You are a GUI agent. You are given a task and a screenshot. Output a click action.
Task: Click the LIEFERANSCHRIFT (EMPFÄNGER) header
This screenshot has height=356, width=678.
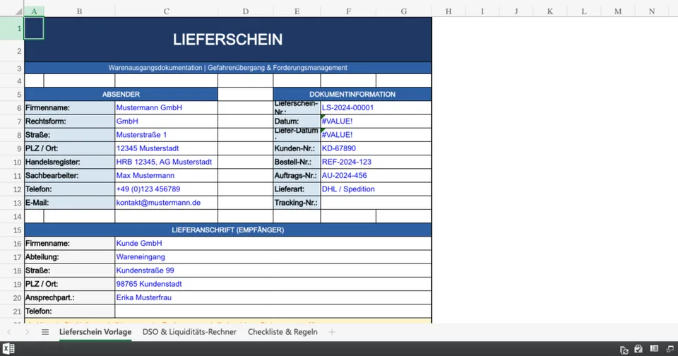(x=228, y=230)
